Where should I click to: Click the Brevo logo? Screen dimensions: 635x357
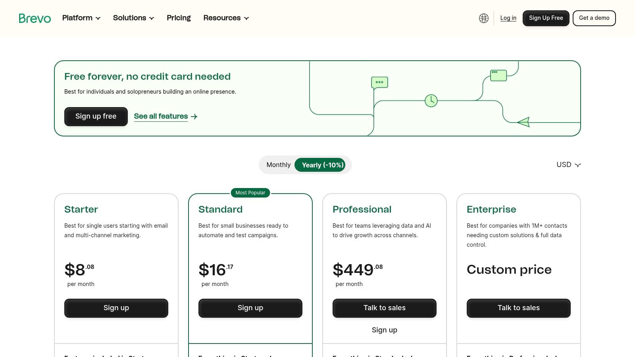click(35, 18)
